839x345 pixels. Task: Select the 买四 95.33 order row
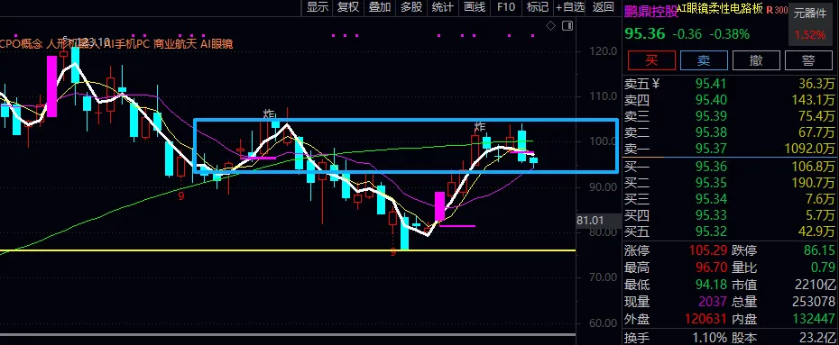[x=729, y=214]
